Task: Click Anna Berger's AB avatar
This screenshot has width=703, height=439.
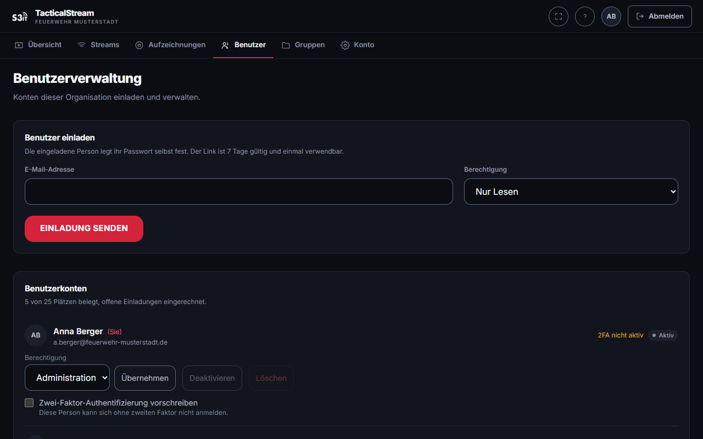Action: point(36,335)
